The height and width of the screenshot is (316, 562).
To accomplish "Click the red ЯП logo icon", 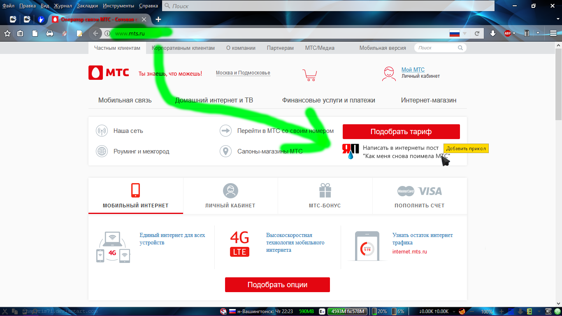I will (351, 151).
